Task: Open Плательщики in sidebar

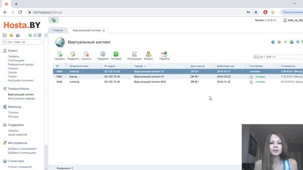Action: click(x=16, y=60)
